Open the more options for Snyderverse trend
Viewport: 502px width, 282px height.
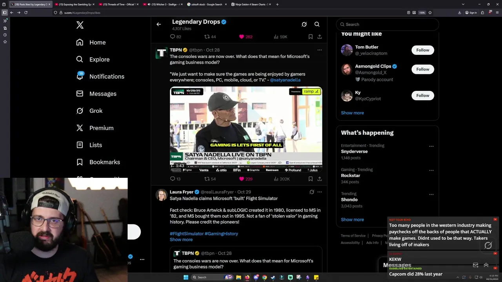click(x=431, y=146)
